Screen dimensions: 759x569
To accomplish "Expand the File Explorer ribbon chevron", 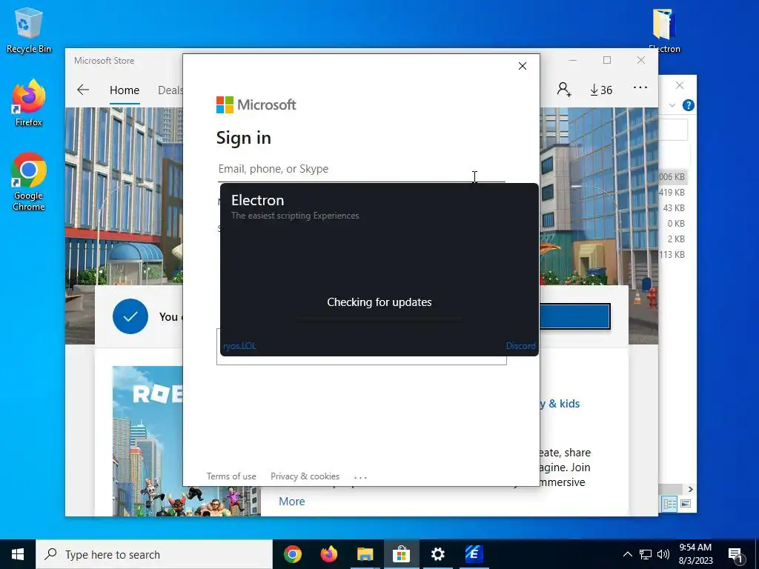I will [x=672, y=105].
